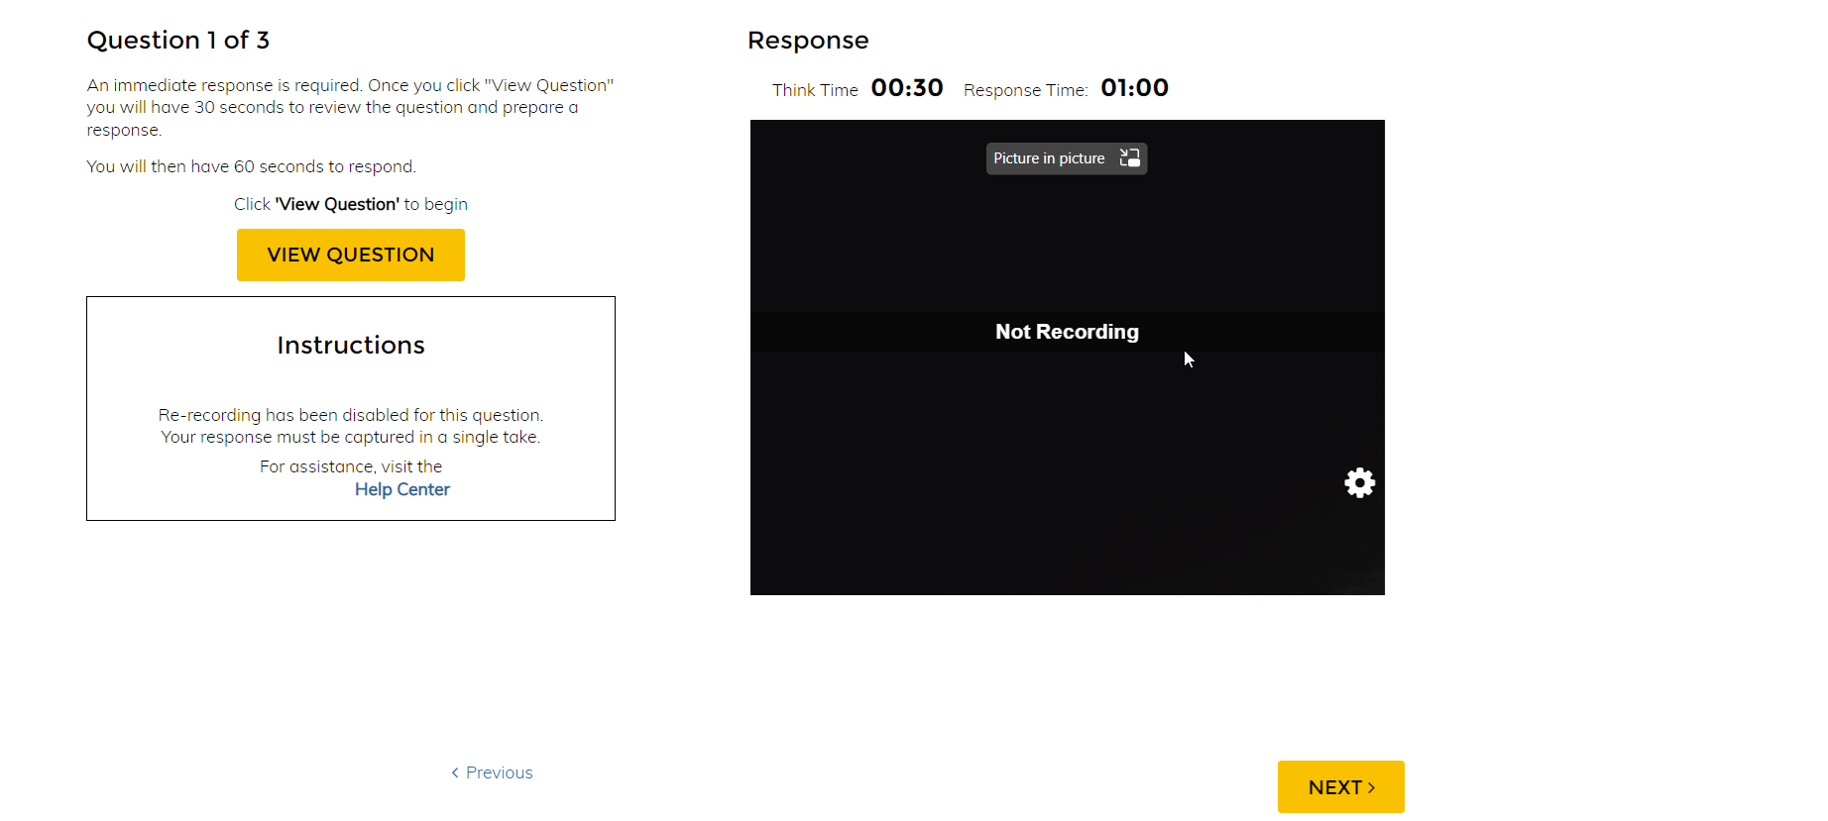Click the Think Time 00:30 countdown

[906, 88]
